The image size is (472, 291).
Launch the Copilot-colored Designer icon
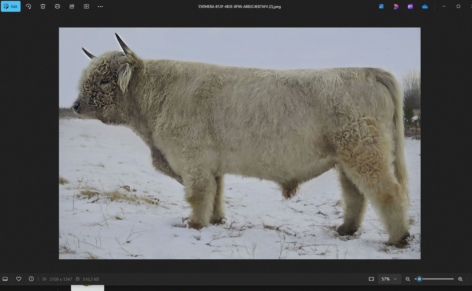point(396,6)
